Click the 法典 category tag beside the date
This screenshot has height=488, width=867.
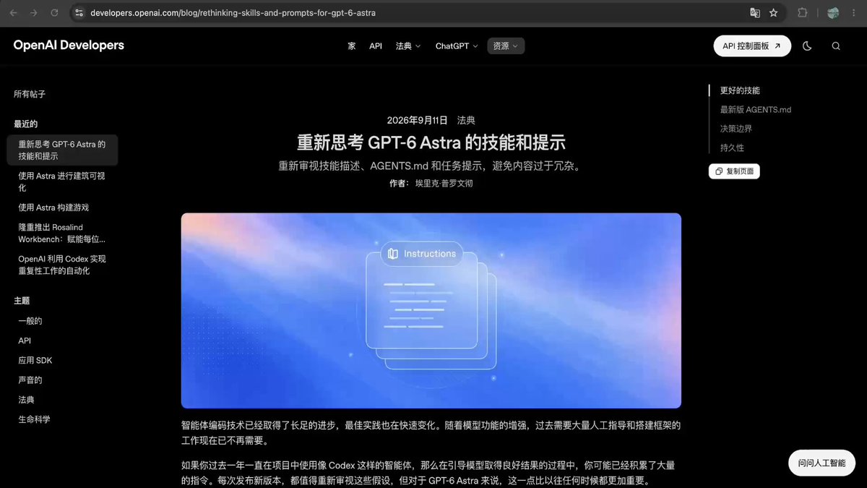click(466, 120)
